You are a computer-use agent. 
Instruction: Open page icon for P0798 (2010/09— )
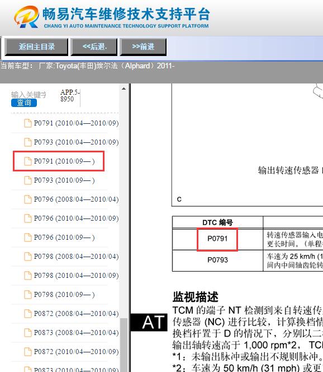pos(28,295)
